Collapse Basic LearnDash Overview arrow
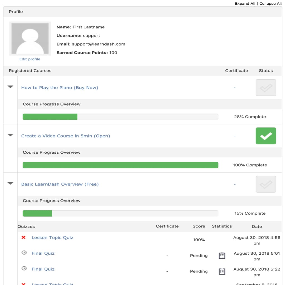This screenshot has height=285, width=285. pyautogui.click(x=10, y=183)
